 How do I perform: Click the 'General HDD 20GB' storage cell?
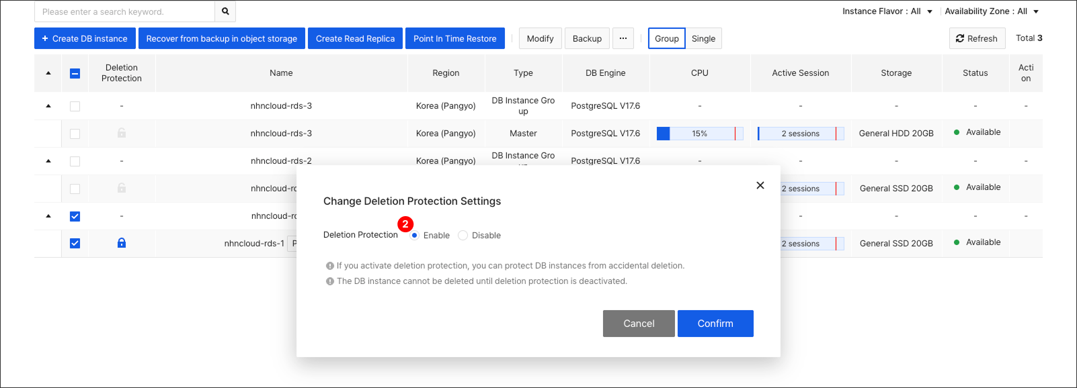tap(896, 134)
